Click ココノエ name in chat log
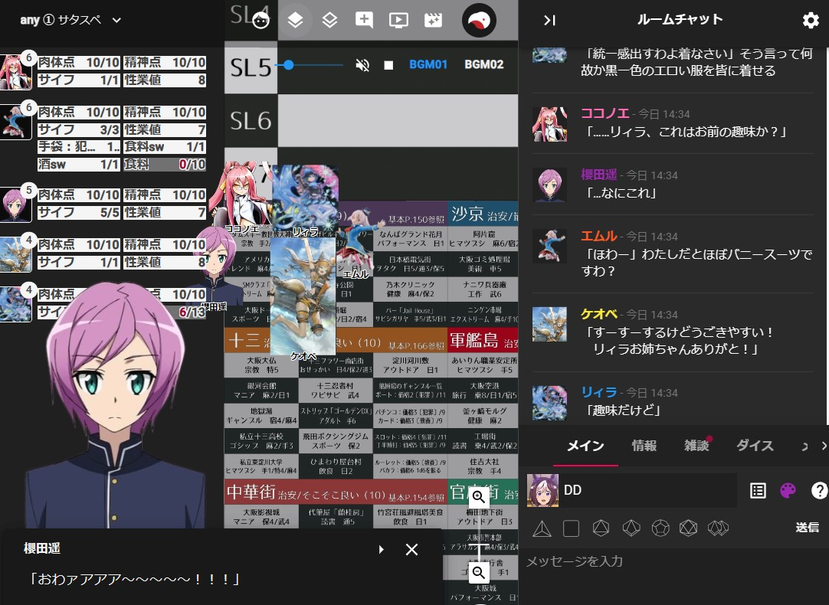 [x=605, y=113]
